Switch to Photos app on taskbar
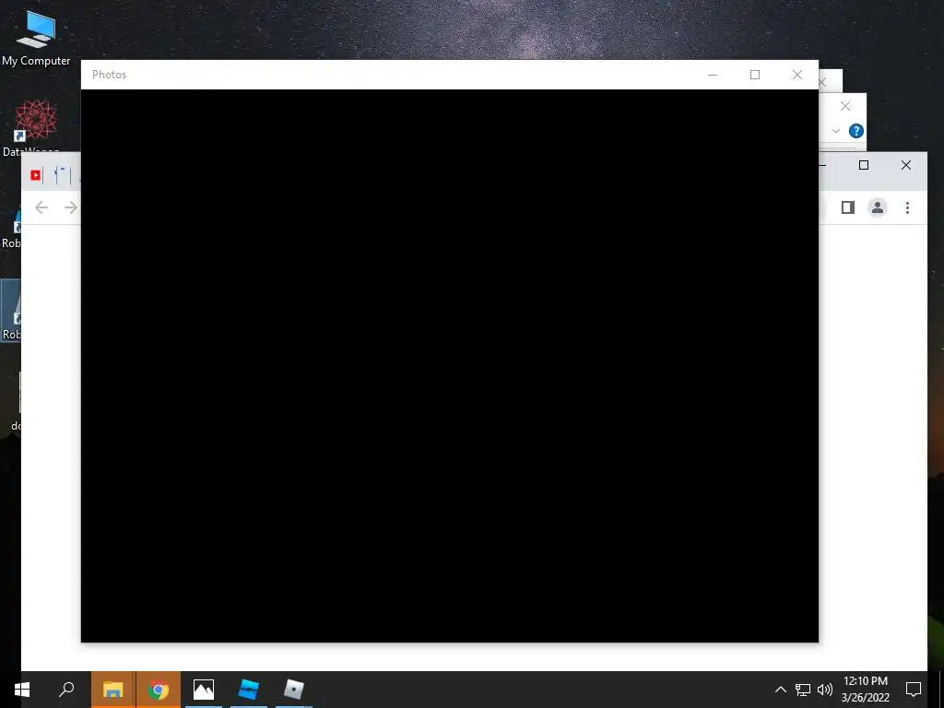The width and height of the screenshot is (944, 708). click(x=204, y=690)
